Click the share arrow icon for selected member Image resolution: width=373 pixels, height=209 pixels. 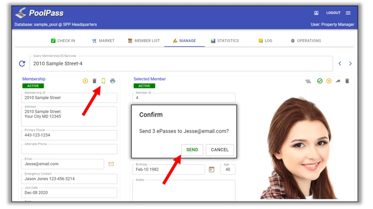(x=338, y=81)
